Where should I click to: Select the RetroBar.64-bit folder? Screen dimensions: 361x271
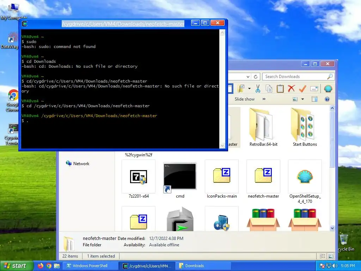coord(263,127)
